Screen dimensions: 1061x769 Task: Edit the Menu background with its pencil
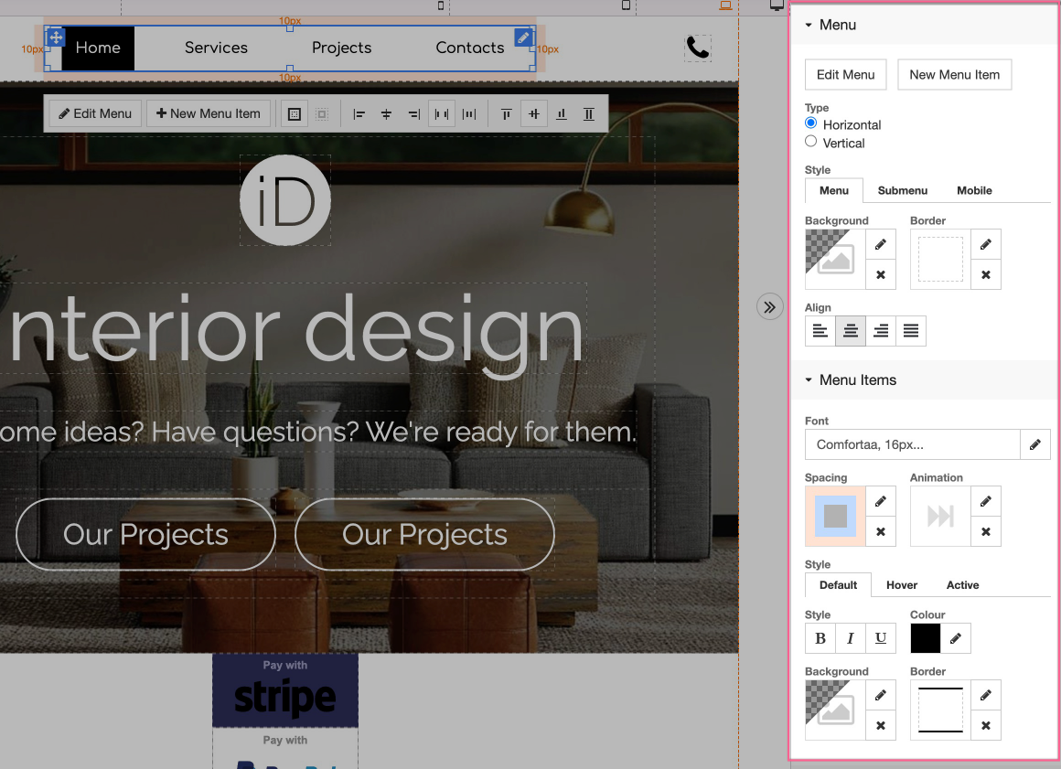880,244
